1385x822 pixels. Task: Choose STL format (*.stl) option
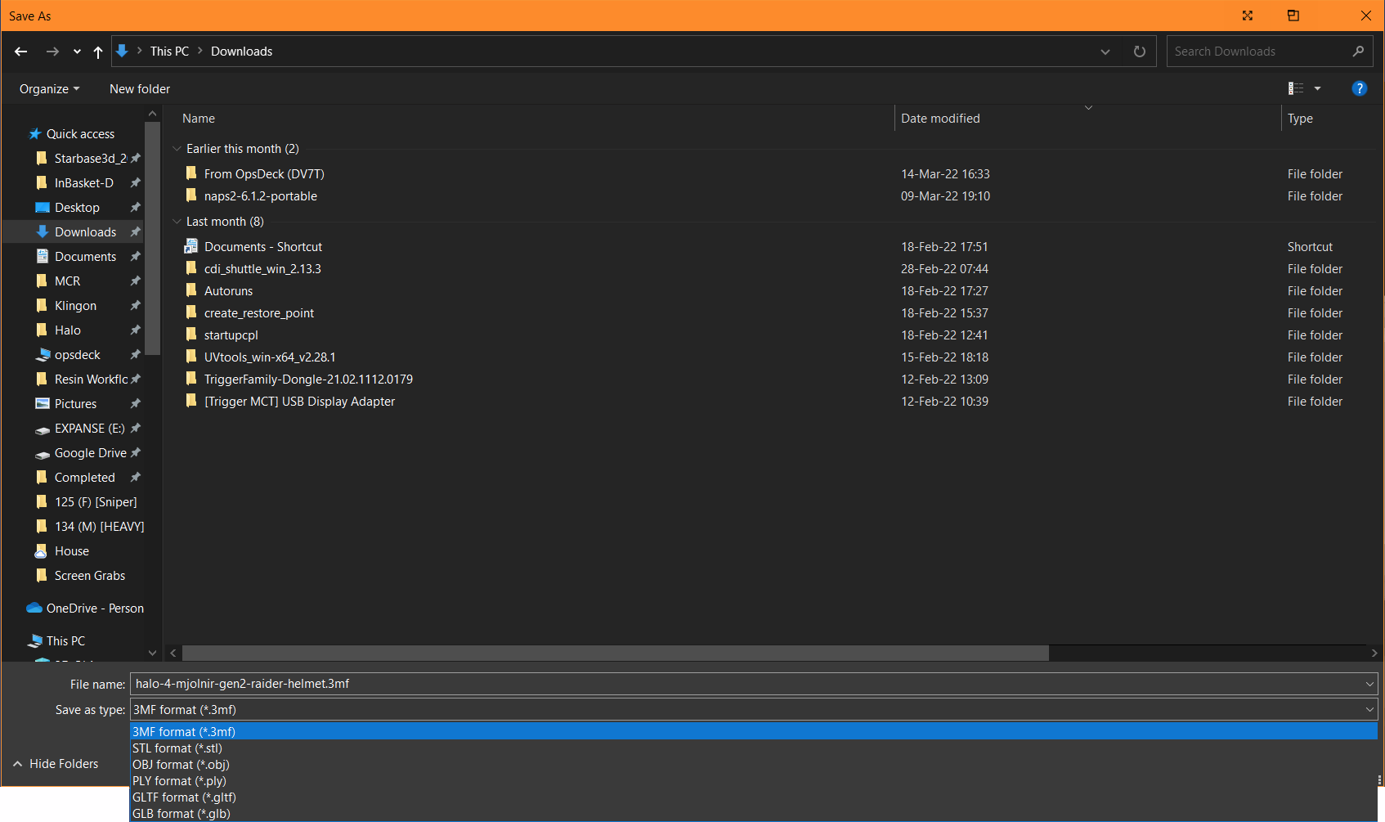pyautogui.click(x=754, y=748)
